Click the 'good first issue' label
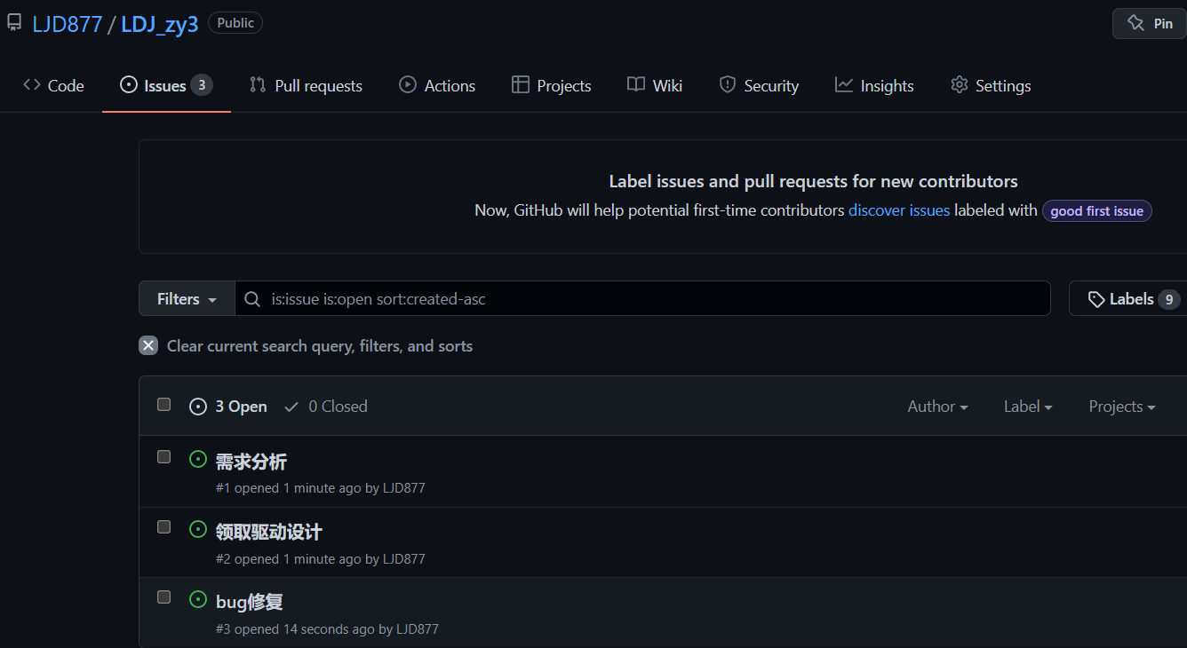 tap(1097, 211)
